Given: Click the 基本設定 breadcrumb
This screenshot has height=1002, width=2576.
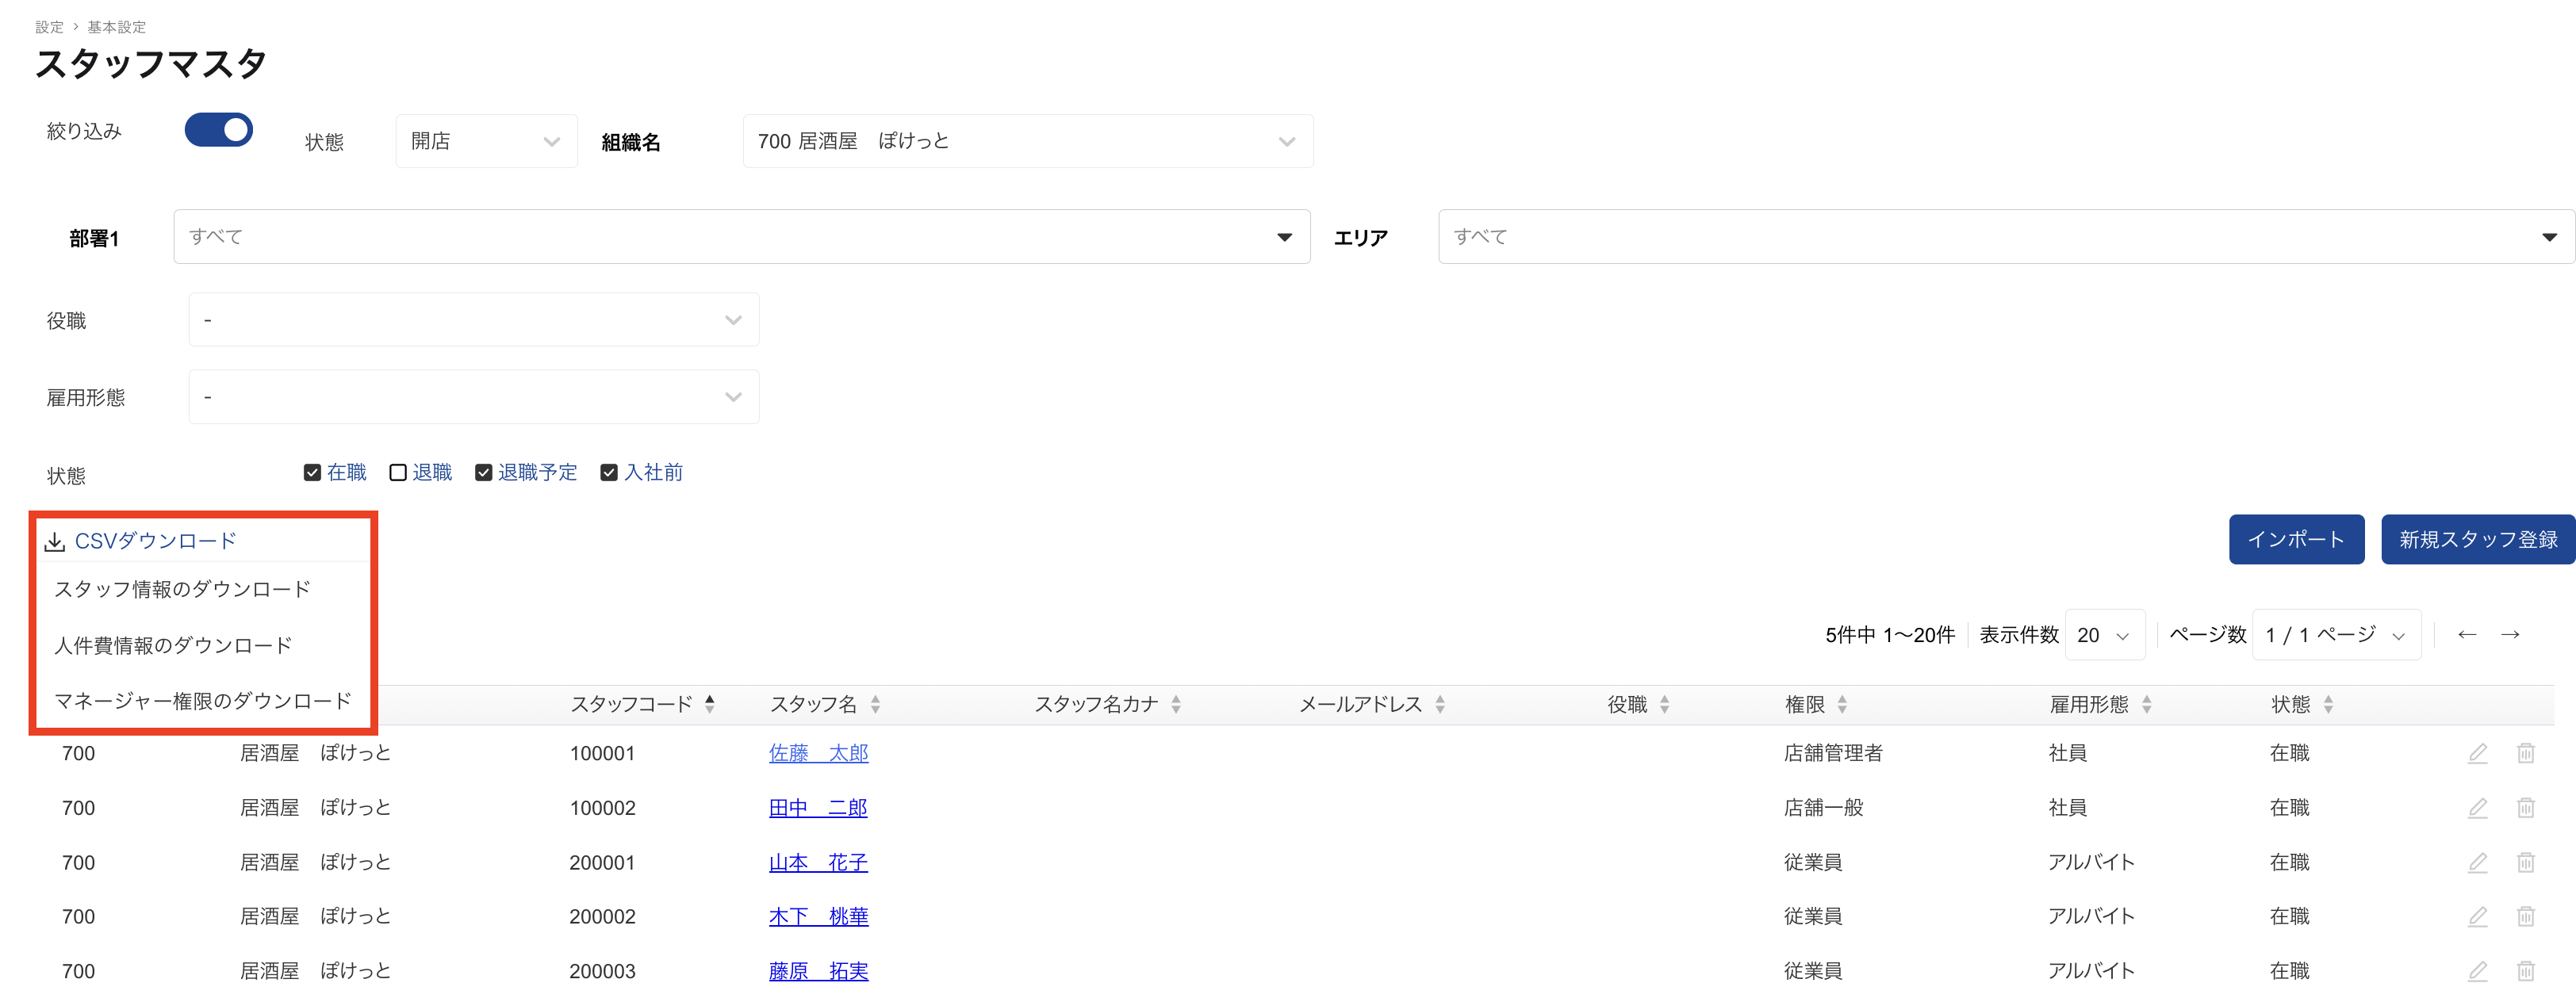Looking at the screenshot, I should (x=117, y=27).
